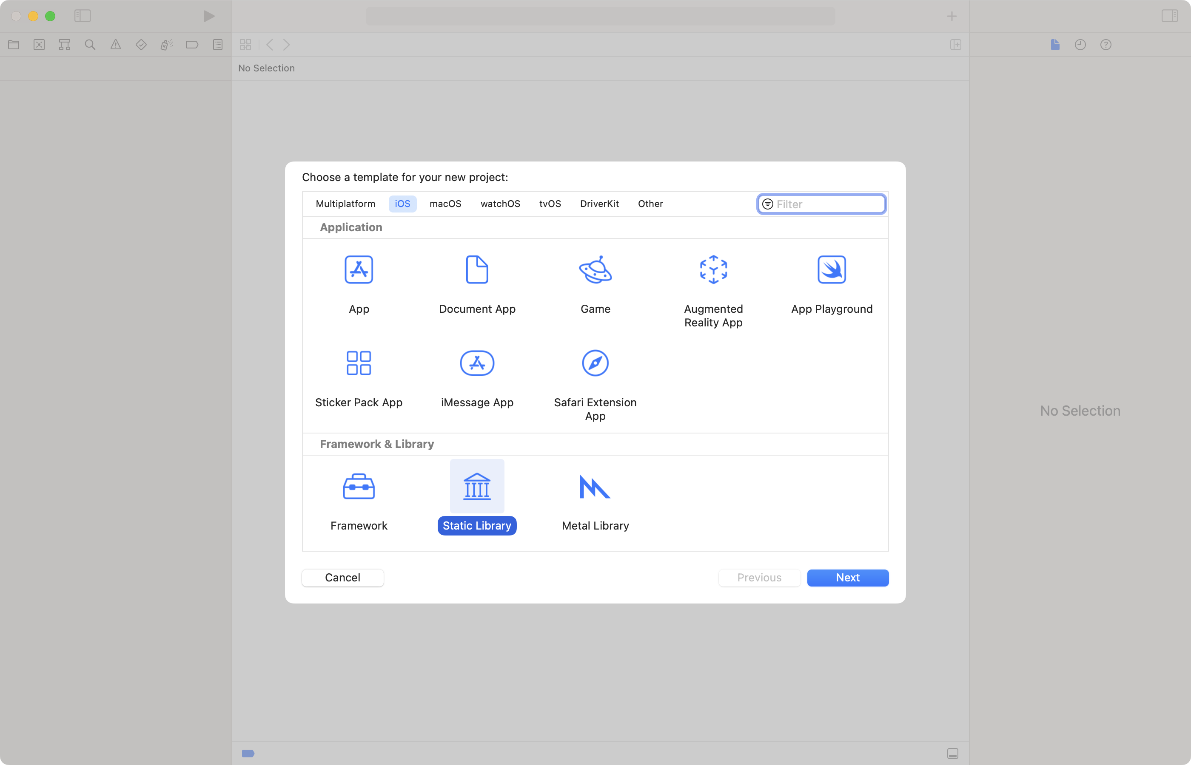The height and width of the screenshot is (765, 1191).
Task: Choose the Sticker Pack App template
Action: tap(359, 363)
